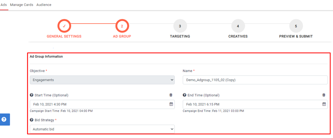Click the Start Time help icon
Image resolution: width=333 pixels, height=138 pixels.
coord(31,95)
